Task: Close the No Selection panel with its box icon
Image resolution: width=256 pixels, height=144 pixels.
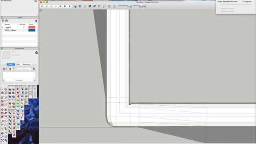Action: pyautogui.click(x=36, y=1)
